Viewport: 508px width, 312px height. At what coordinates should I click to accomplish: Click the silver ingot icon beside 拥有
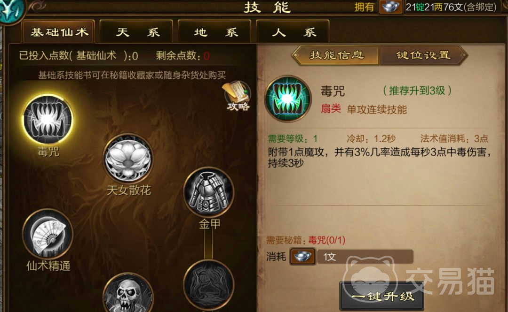(x=390, y=7)
